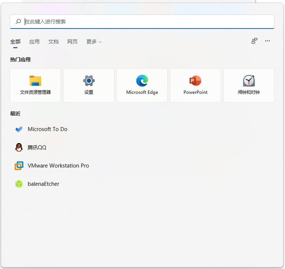Viewport: 285px width, 269px height.
Task: Focus the search input field
Action: click(142, 22)
